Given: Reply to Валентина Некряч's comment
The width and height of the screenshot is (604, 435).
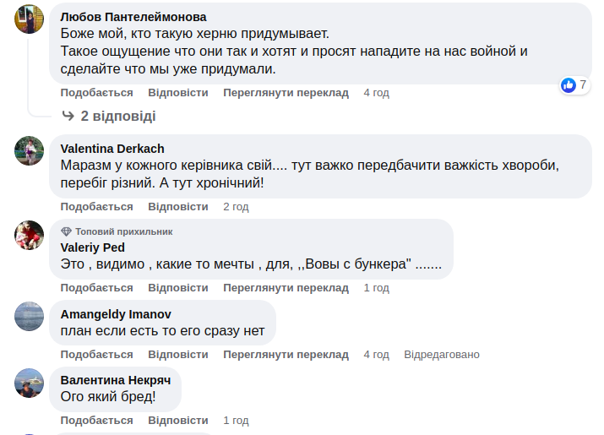Looking at the screenshot, I should pos(177,421).
